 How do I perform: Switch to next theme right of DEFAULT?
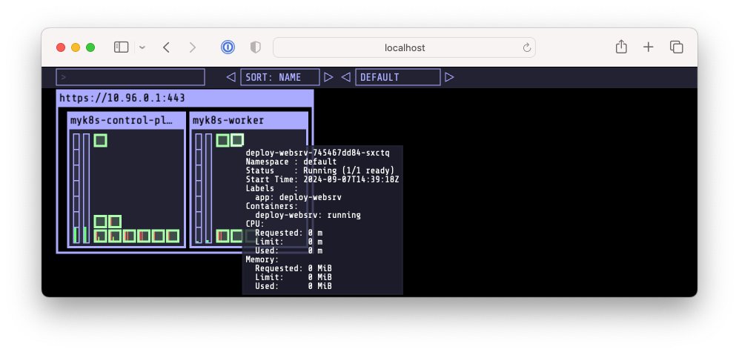click(x=449, y=77)
